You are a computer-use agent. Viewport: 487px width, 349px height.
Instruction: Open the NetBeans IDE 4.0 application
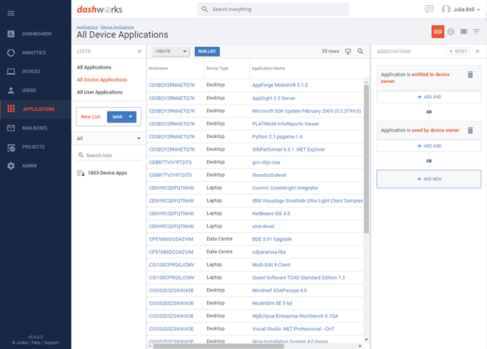[271, 214]
